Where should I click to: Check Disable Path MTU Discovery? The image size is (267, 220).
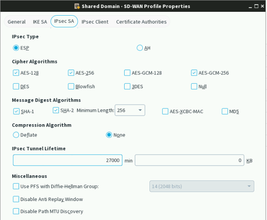[x=16, y=212]
